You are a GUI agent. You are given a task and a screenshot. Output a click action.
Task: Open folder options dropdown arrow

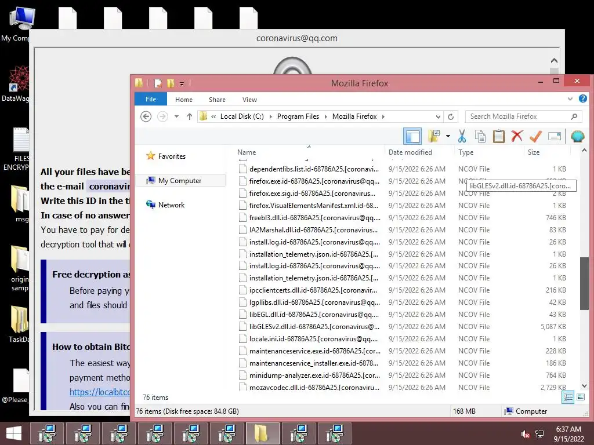(448, 136)
